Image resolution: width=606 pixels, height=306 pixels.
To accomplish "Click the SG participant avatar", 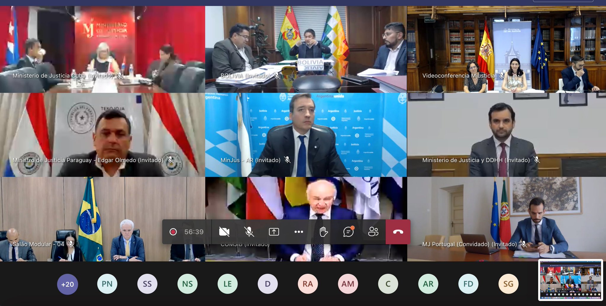I will click(x=508, y=284).
